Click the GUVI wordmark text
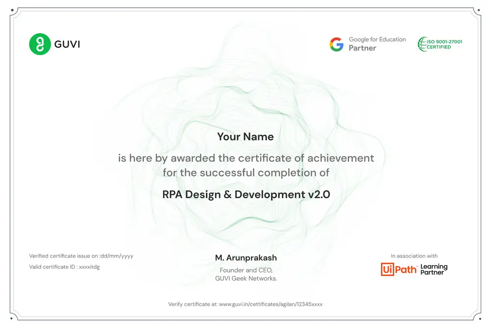 [x=67, y=44]
